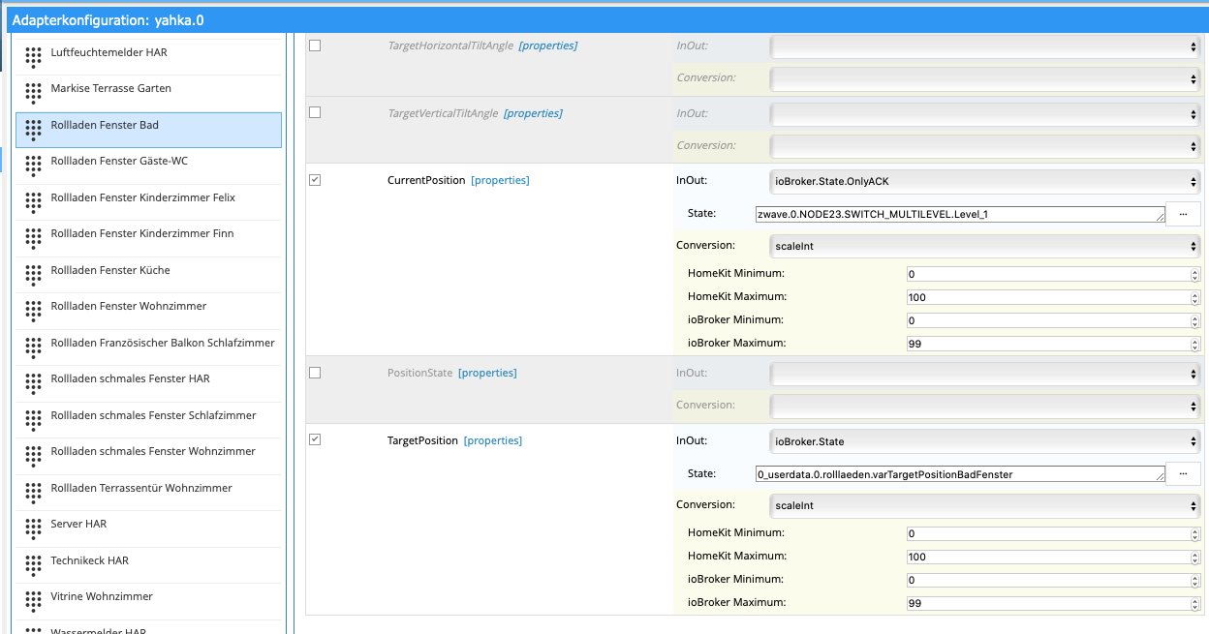Open properties link for TargetVerticalTiltAngle
1209x634 pixels.
click(533, 113)
